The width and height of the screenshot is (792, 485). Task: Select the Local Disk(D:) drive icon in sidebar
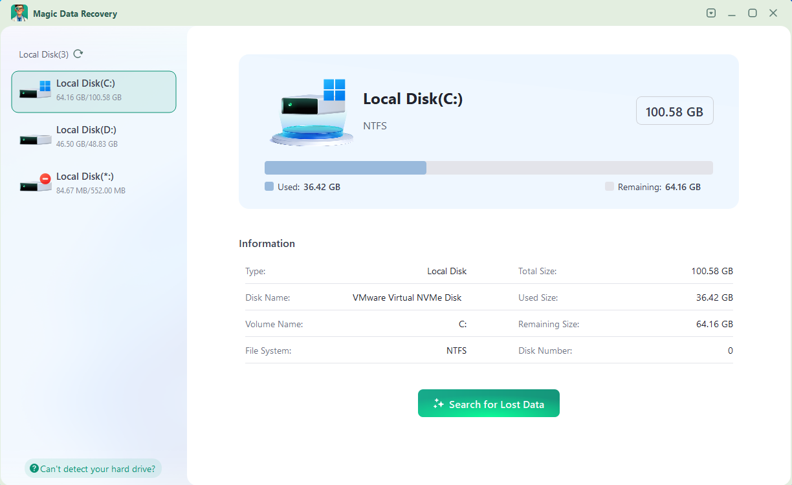pos(36,138)
